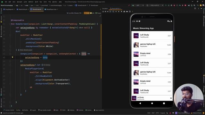205x115 pixels.
Task: Click the emulator toolbar Back icon
Action: [116, 11]
